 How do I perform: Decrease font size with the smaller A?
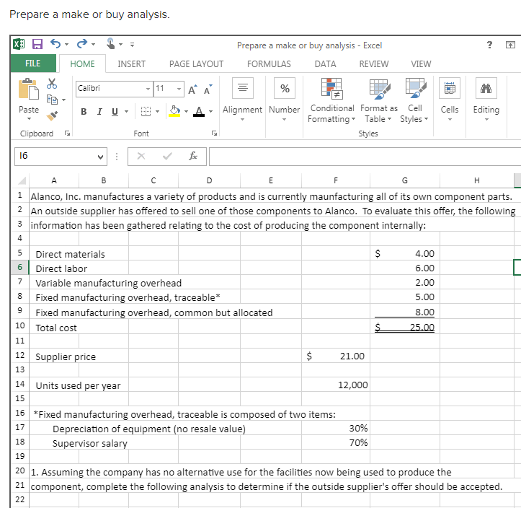208,89
